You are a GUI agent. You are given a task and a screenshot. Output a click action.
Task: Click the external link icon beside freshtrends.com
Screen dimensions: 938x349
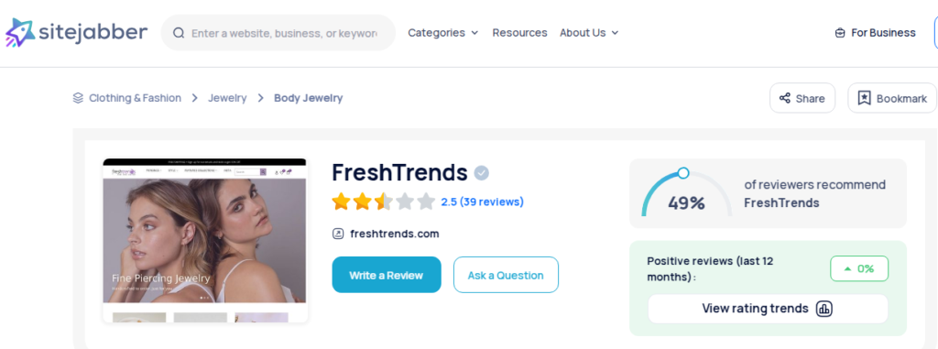338,234
